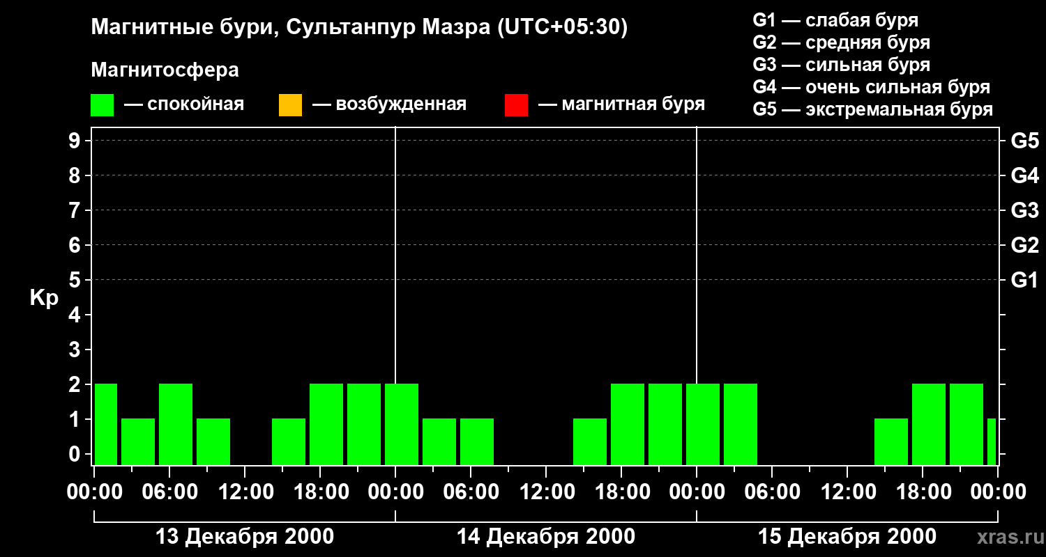Image resolution: width=1046 pixels, height=557 pixels.
Task: Click the '06:00' time label under 13 Декабря
Action: click(x=169, y=492)
